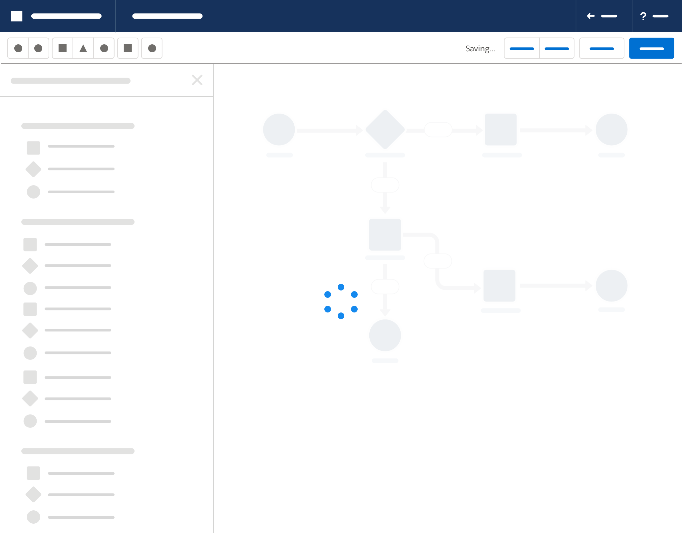Select the diamond decision node on canvas
Viewport: 682px width, 533px height.
click(385, 130)
